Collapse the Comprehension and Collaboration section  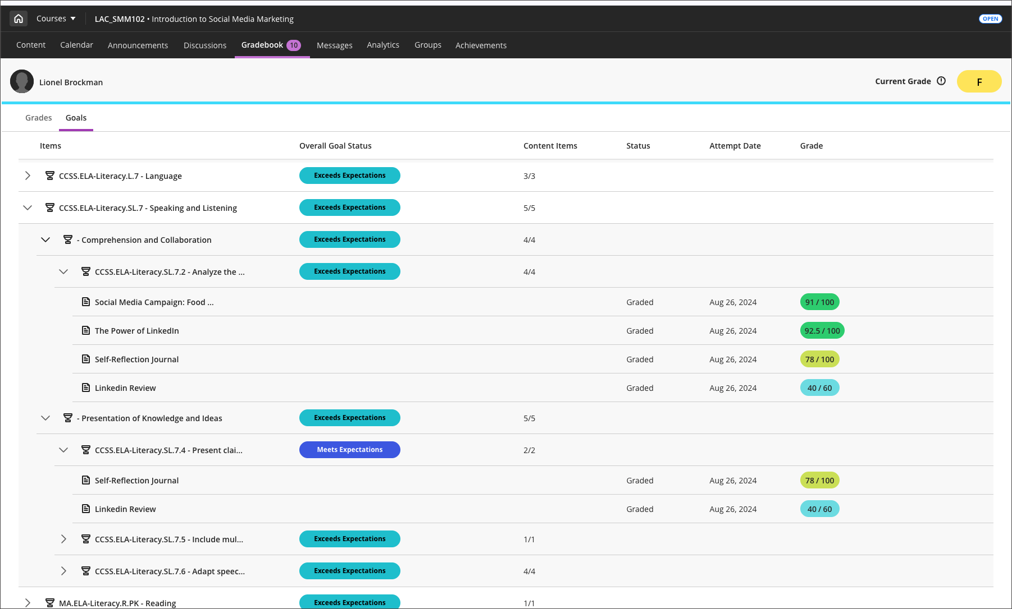click(x=45, y=239)
